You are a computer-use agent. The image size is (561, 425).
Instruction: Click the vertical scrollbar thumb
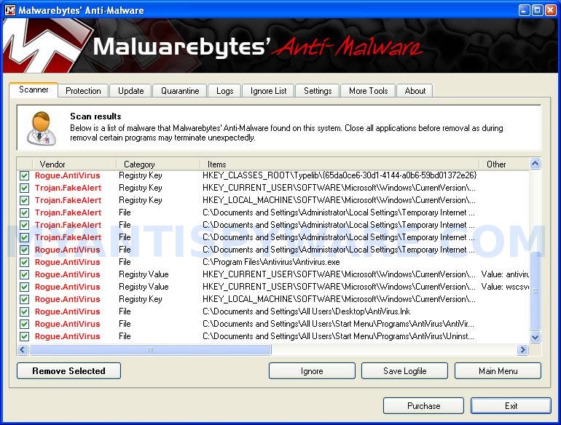(535, 291)
